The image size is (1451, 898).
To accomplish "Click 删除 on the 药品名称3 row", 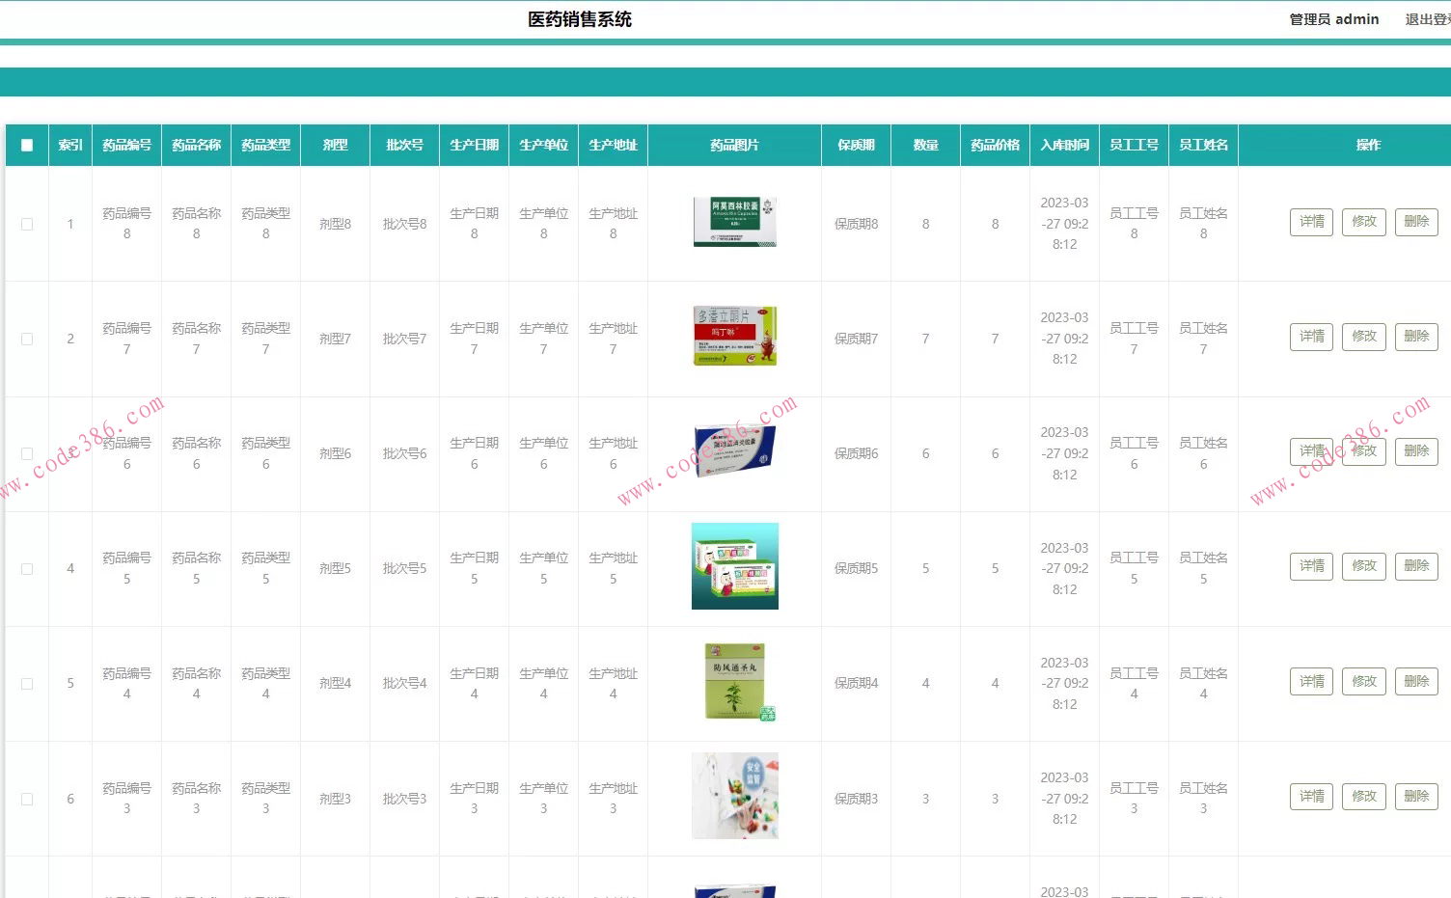I will pos(1415,796).
